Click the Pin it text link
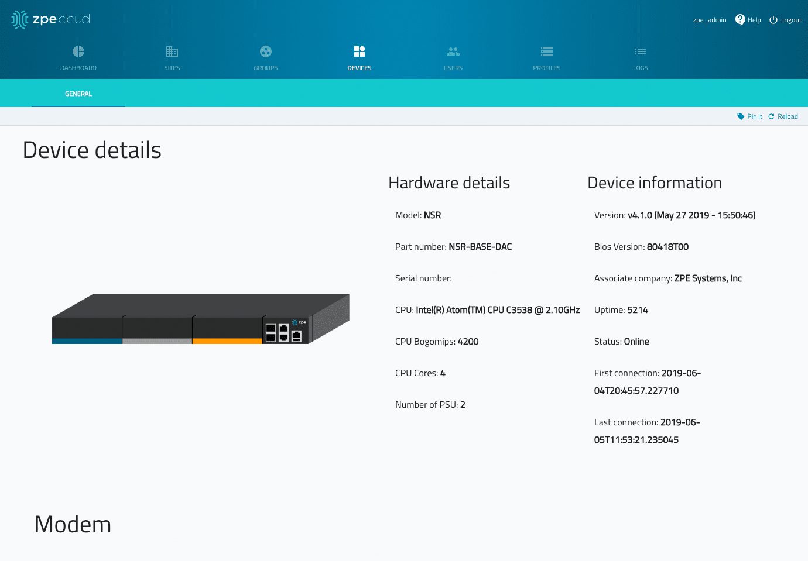The height and width of the screenshot is (561, 808). (755, 116)
